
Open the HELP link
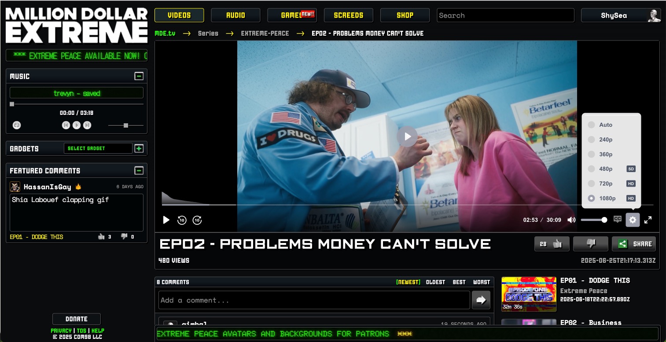98,331
